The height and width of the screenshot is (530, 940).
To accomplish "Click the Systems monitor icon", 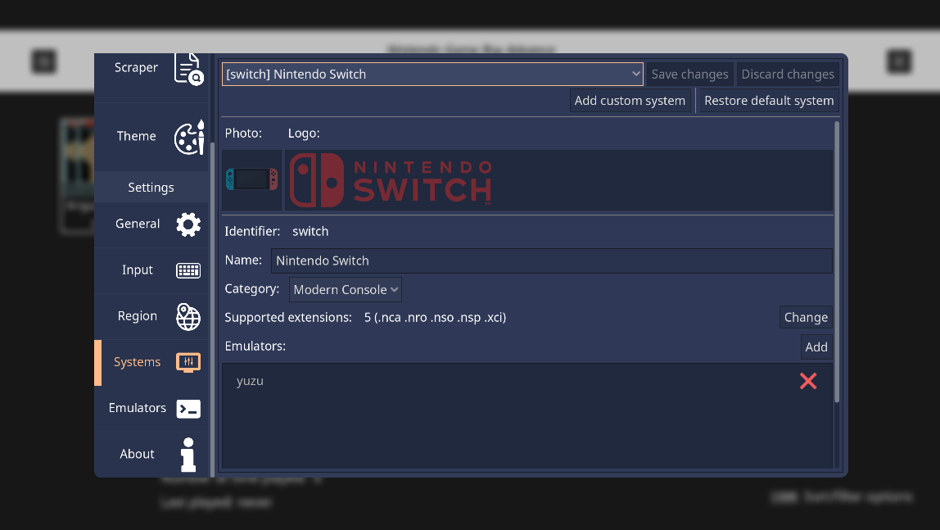I will coord(188,362).
